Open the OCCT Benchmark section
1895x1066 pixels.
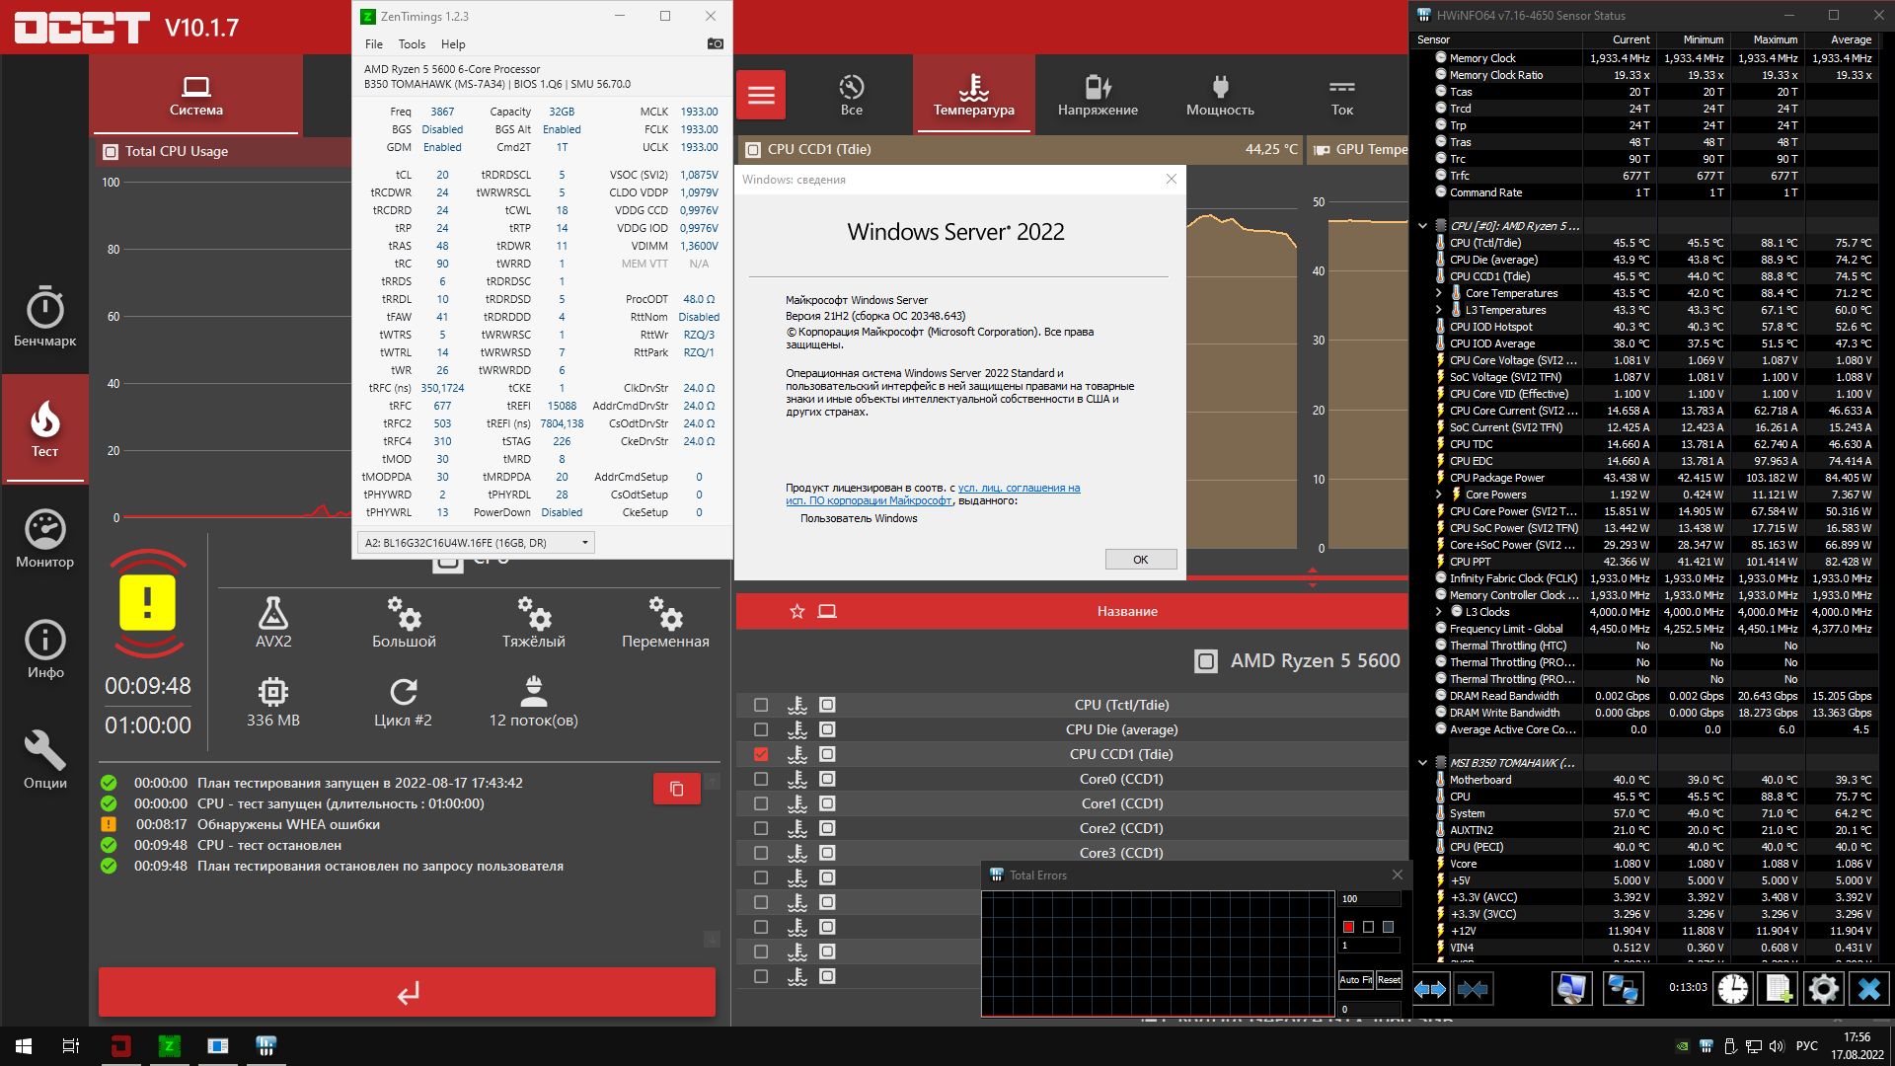[x=44, y=317]
